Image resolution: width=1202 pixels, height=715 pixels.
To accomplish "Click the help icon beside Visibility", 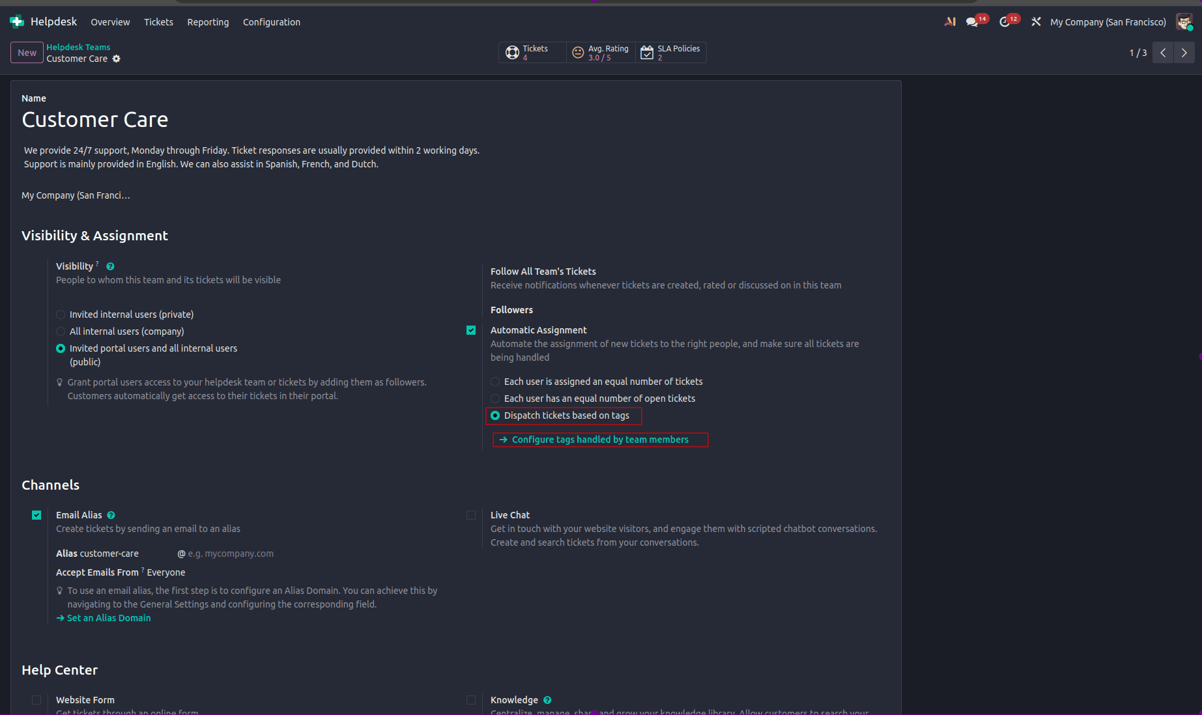I will [110, 266].
